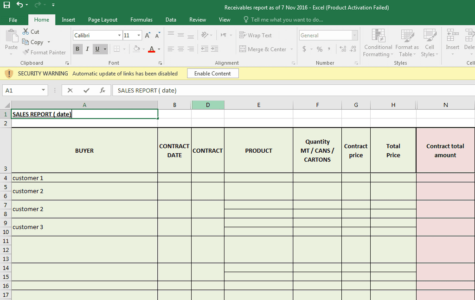Screen dimensions: 475x300
Task: Align text left in the cell
Action: point(171,49)
